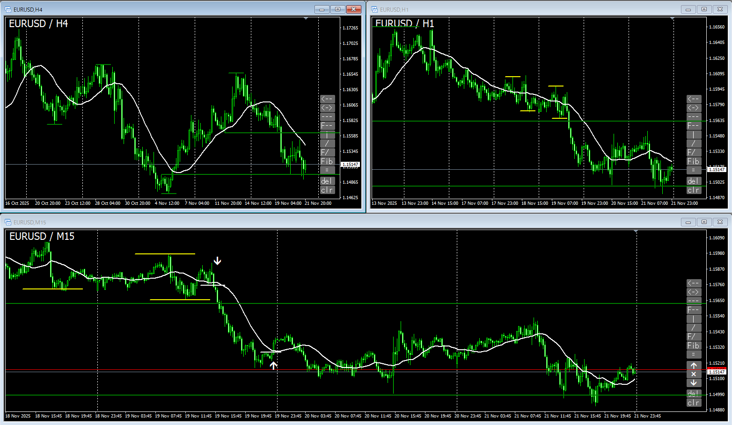732x425 pixels.
Task: Click the 'F--' button in H4 chart
Action: [327, 125]
